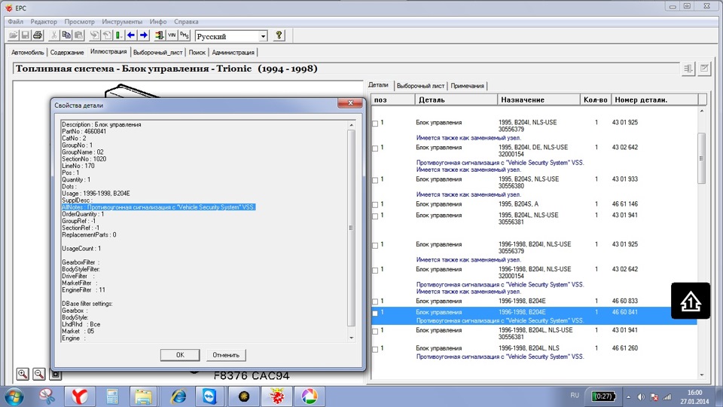Screen dimensions: 723x407
Task: Open the Русский language dropdown
Action: (263, 36)
